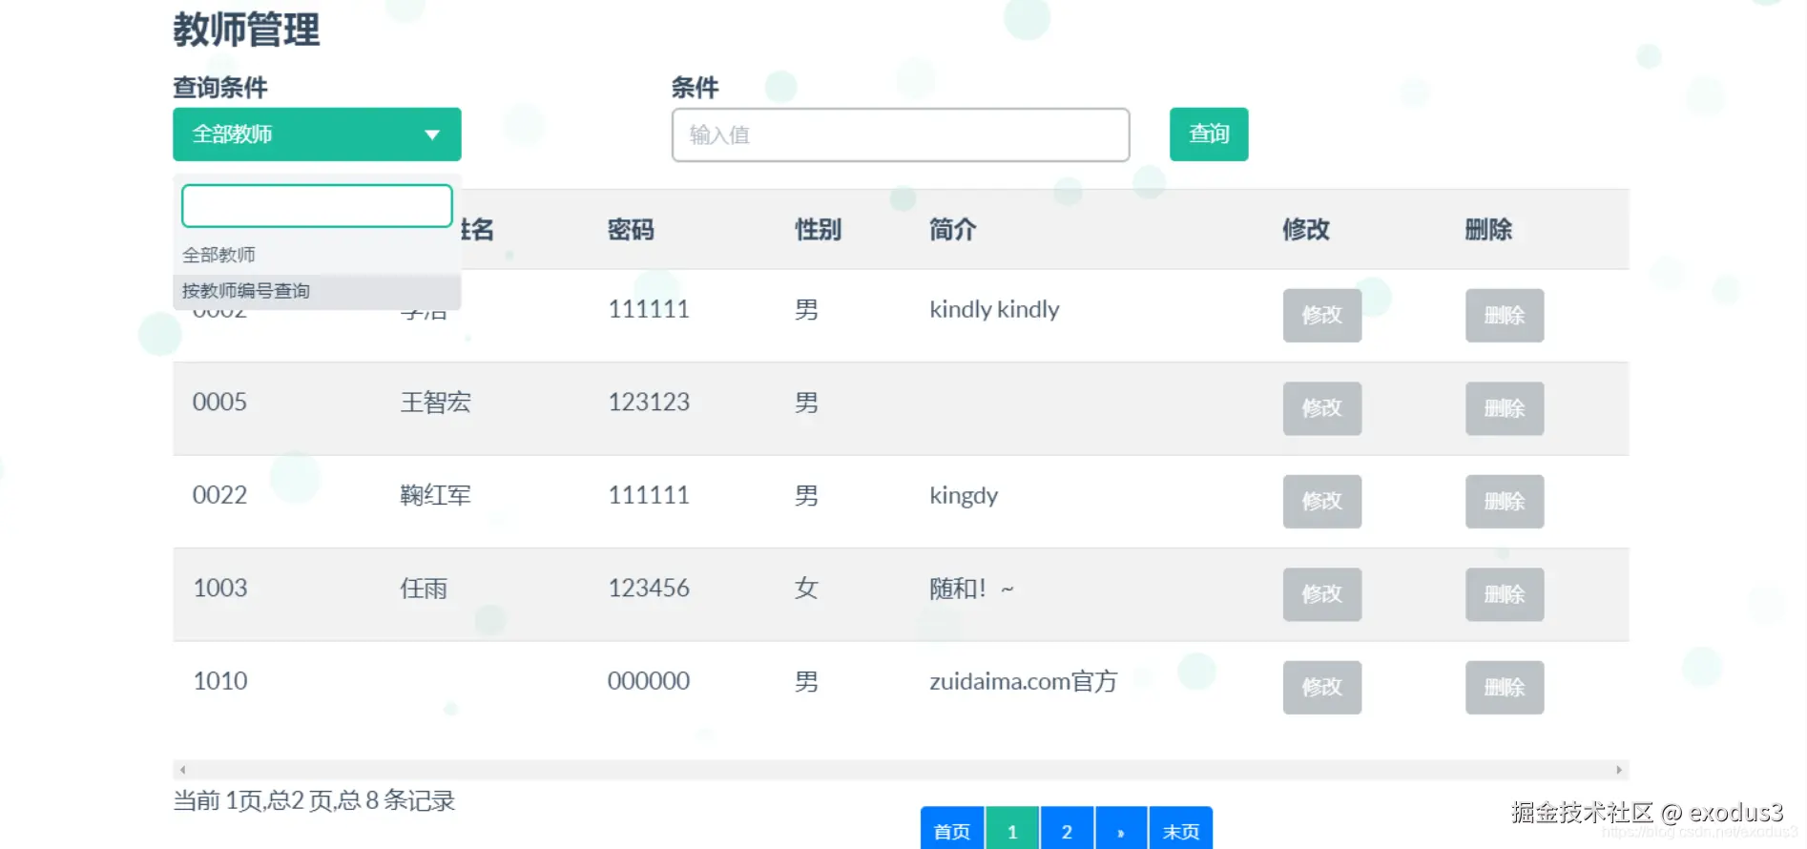Image resolution: width=1807 pixels, height=849 pixels.
Task: Expand the 全部教师 query condition dropdown
Action: pyautogui.click(x=317, y=135)
